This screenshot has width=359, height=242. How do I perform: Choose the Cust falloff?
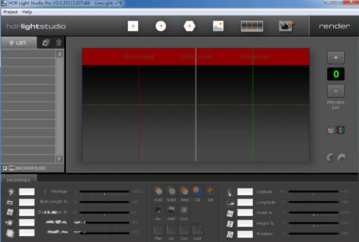tap(197, 230)
